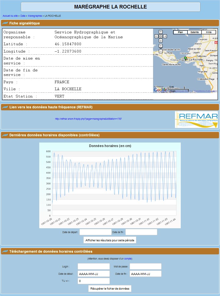
Task: Open the 'compte' account link
Action: pos(128,259)
